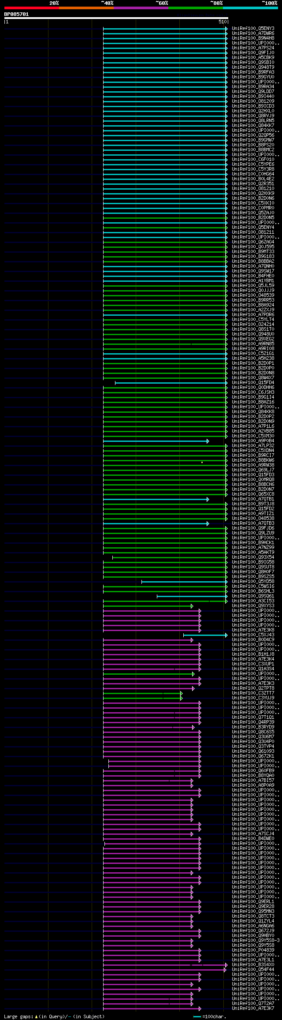Select the UniRef100_C0PMR0 label

(253, 208)
